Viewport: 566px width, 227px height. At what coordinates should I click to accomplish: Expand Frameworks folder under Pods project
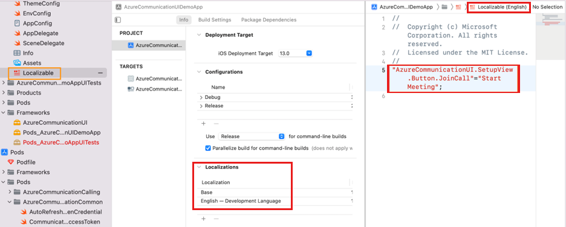tap(3, 172)
